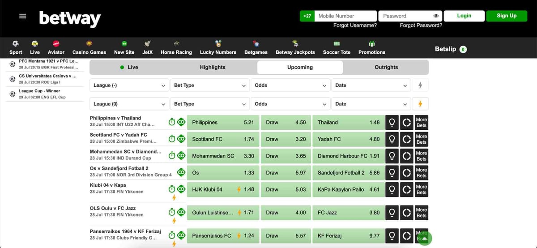
Task: Bet on KaPa Kapylan Pallo at 4.61
Action: tap(348, 189)
